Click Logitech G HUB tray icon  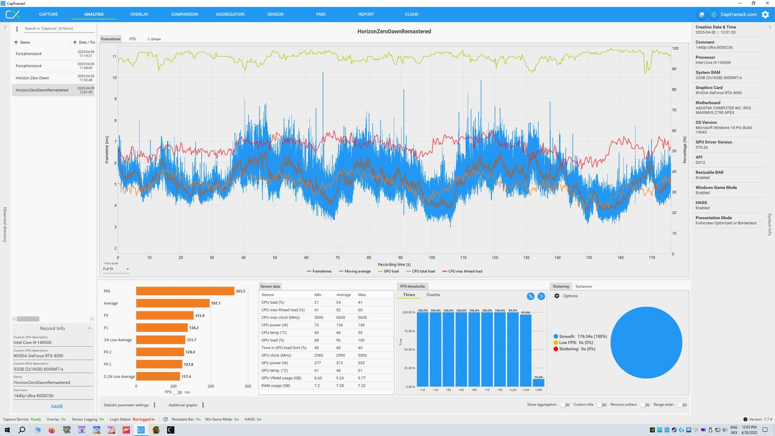[x=681, y=430]
